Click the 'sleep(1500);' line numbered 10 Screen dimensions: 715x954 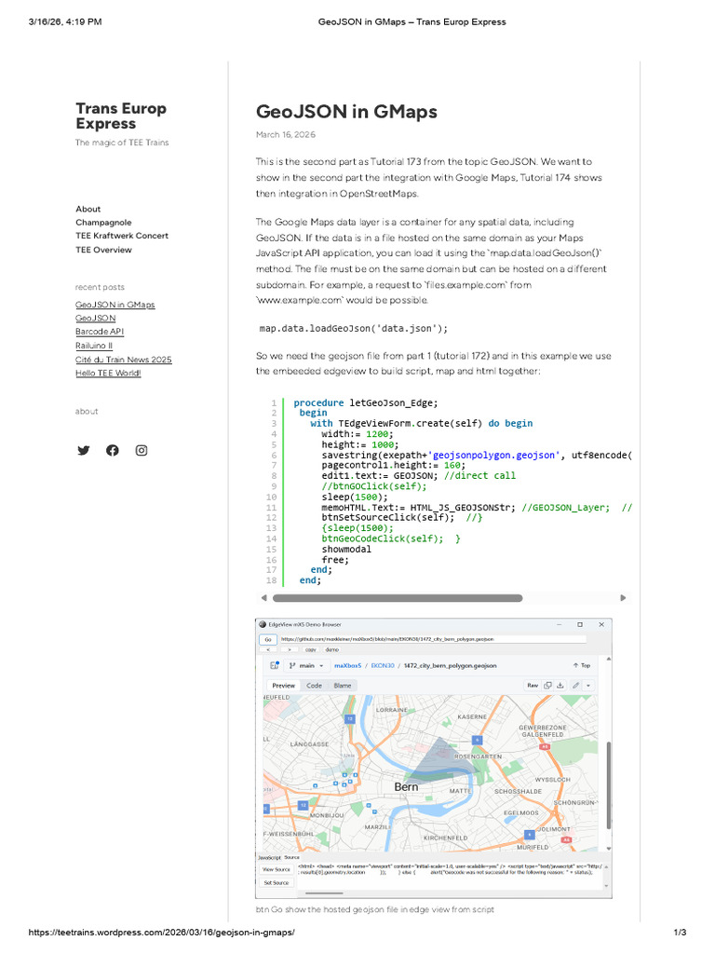click(355, 497)
